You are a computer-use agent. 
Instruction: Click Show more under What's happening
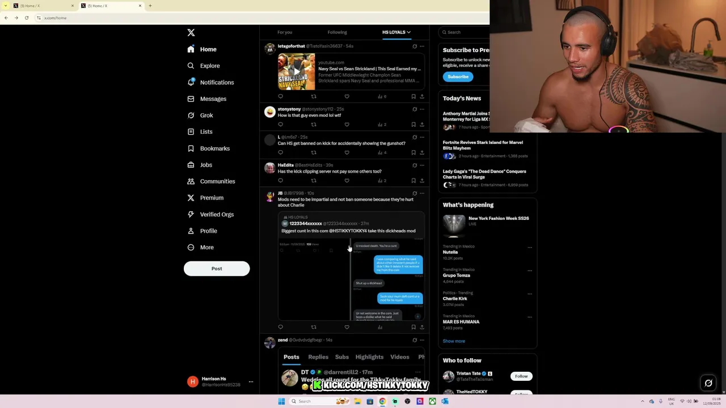click(454, 341)
